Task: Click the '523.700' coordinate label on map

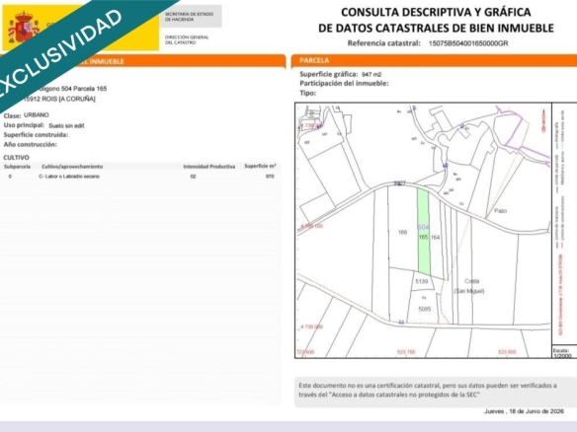Action: 406,352
